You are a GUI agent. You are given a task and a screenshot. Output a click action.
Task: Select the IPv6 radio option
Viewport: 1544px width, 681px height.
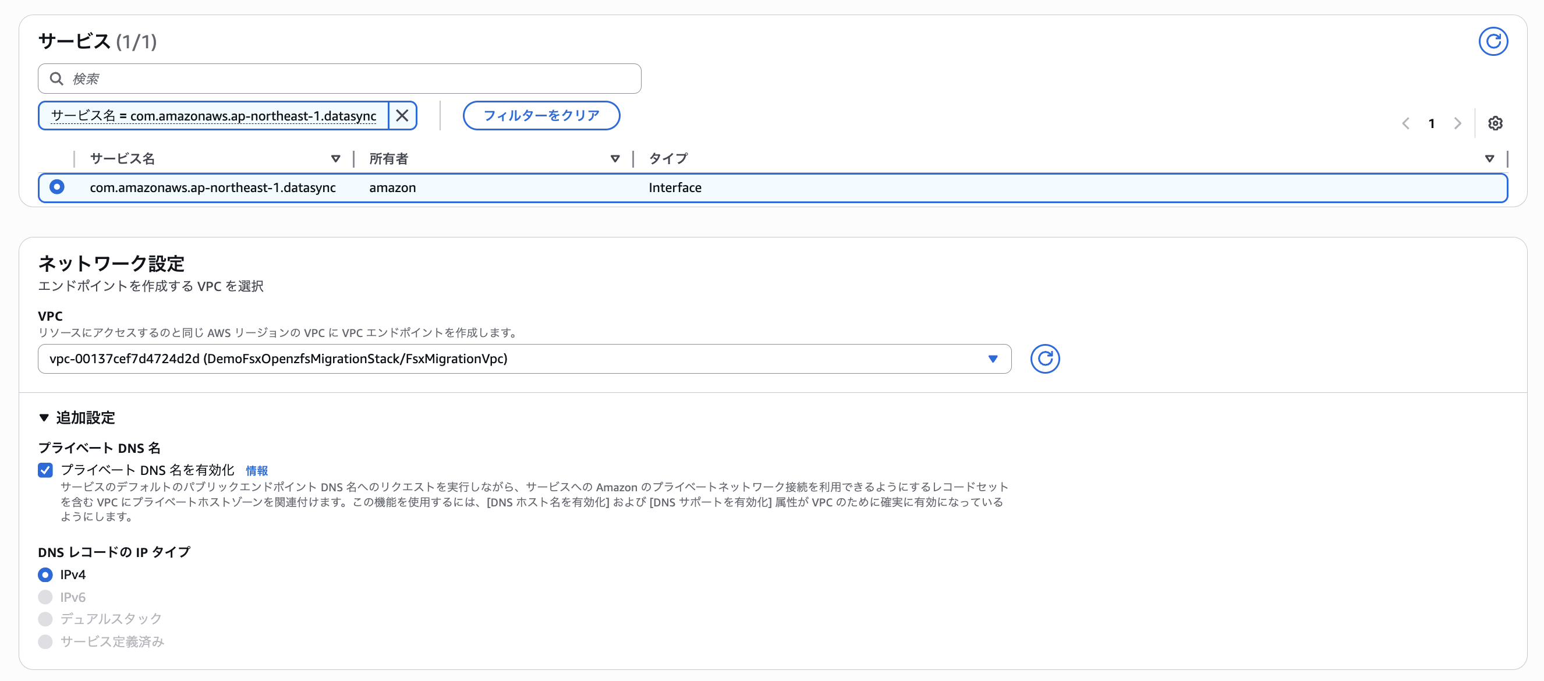pos(45,597)
